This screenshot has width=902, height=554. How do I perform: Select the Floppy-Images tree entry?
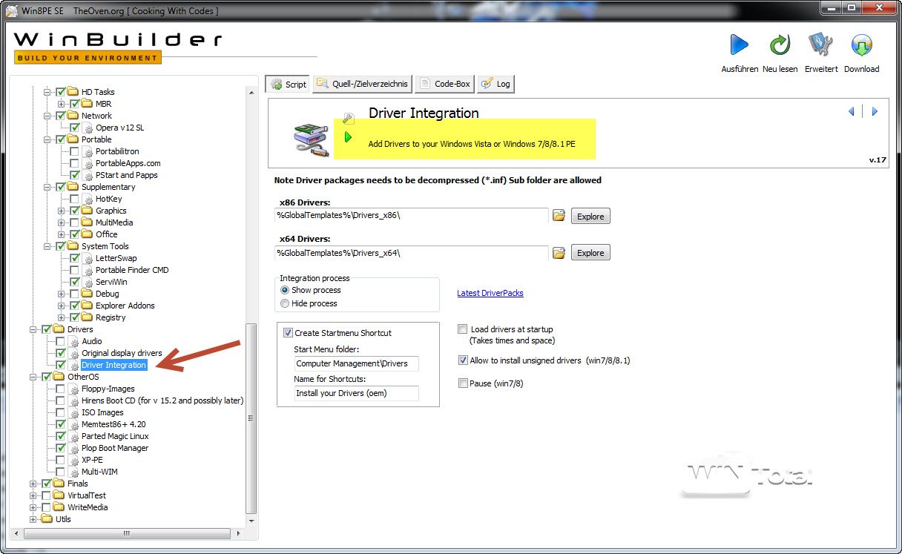pos(108,389)
